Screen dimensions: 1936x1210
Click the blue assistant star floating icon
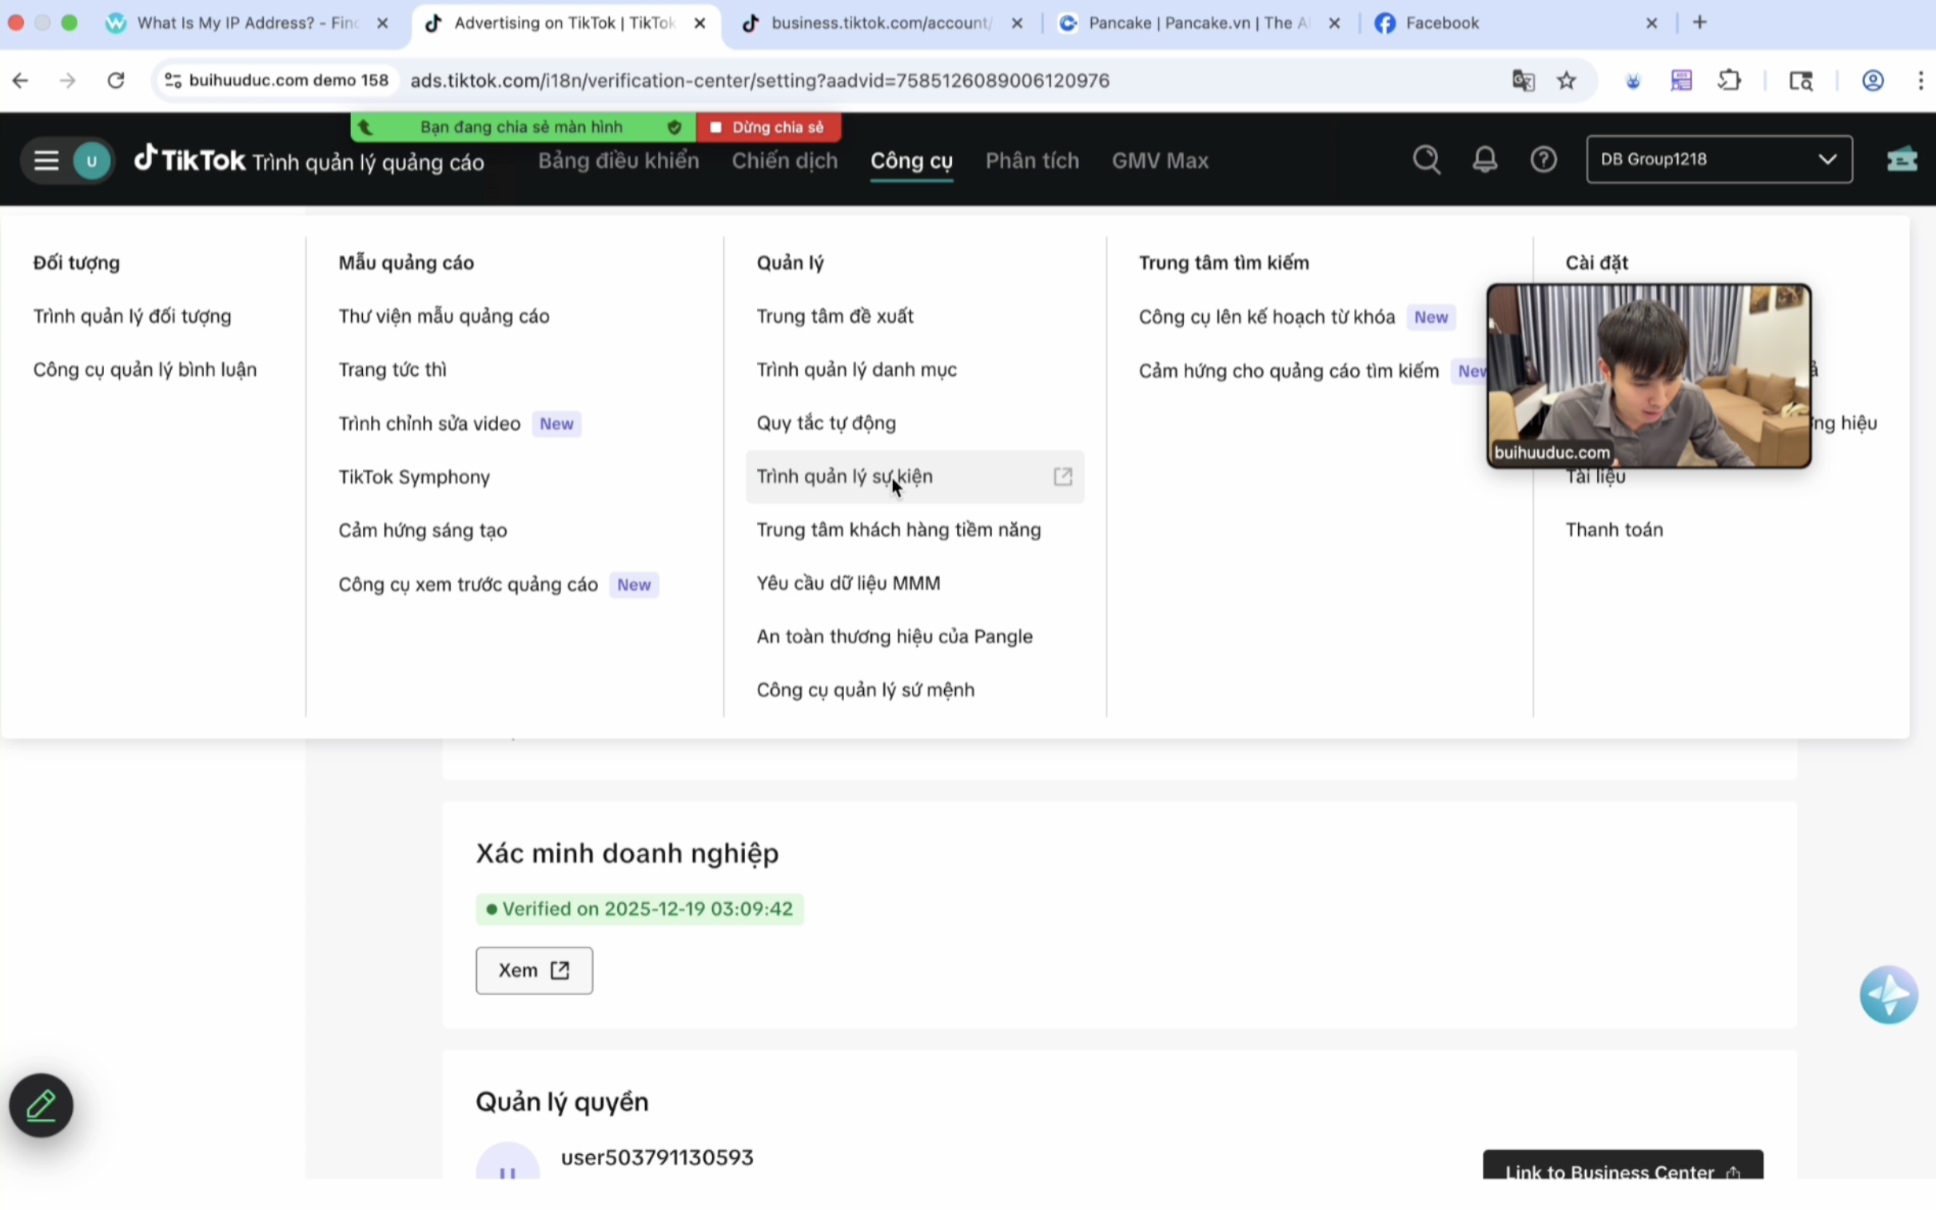click(1888, 995)
